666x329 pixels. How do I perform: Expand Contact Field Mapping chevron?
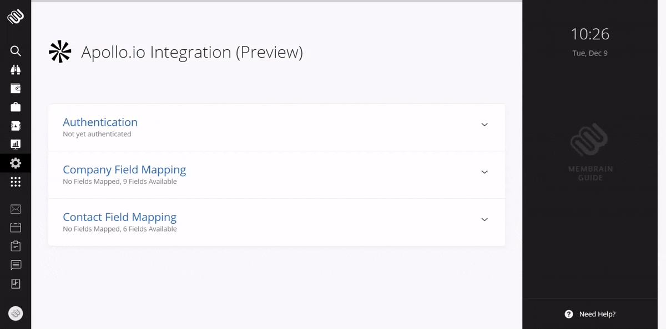tap(485, 220)
